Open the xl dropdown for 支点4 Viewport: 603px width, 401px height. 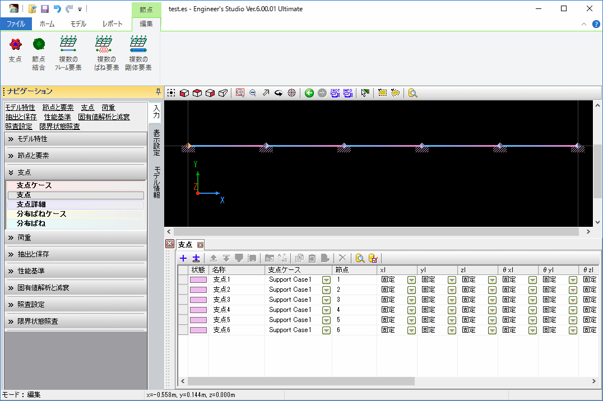tap(411, 310)
